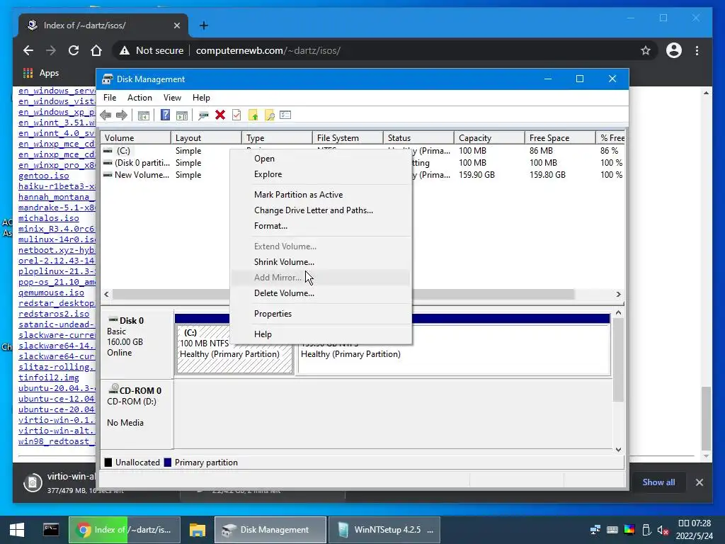Close the Chrome downloads bar

coord(700,482)
